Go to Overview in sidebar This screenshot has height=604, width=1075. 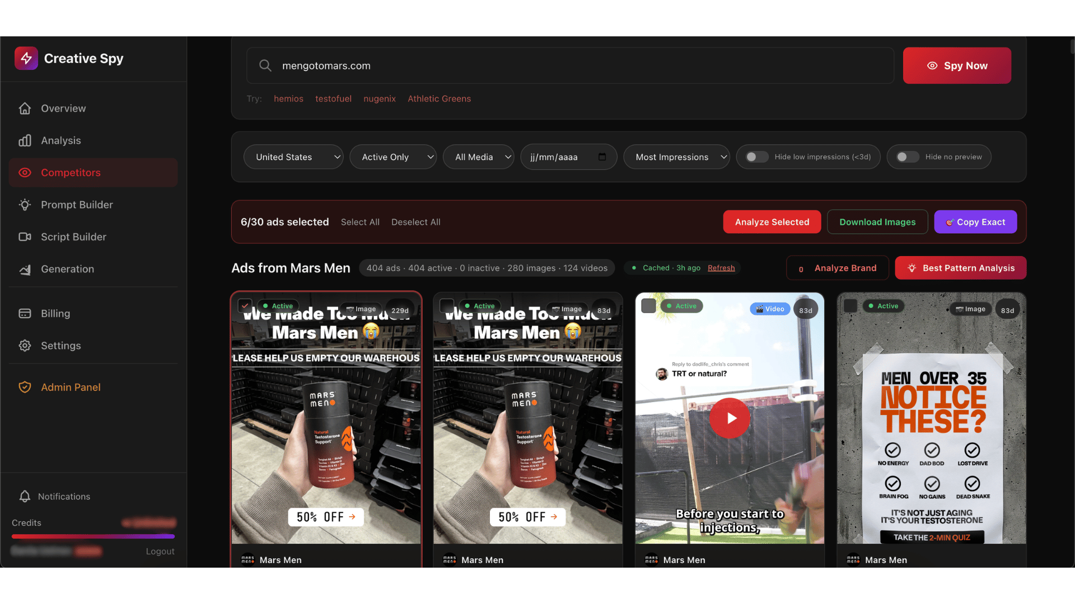[x=94, y=108]
